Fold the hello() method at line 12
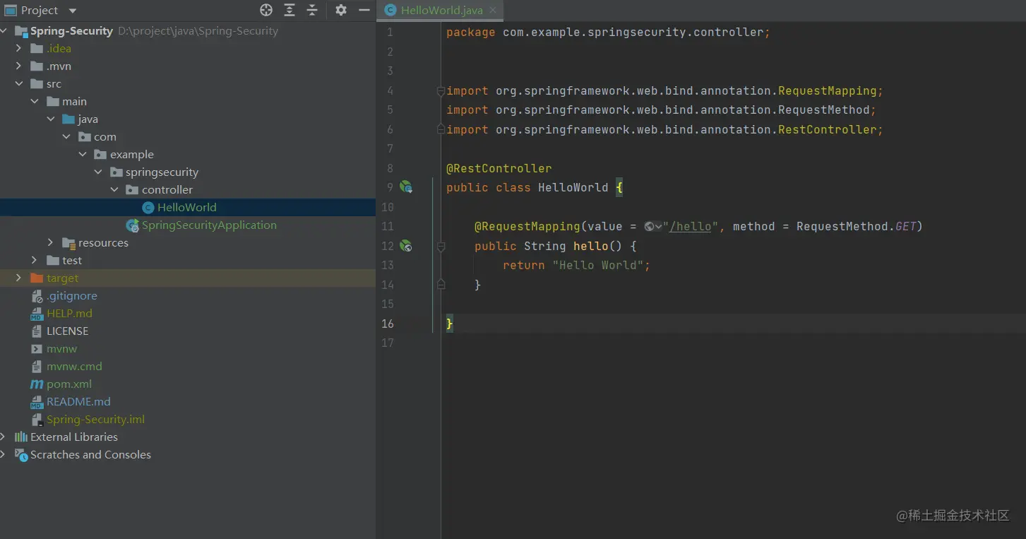Viewport: 1026px width, 539px height. (x=441, y=247)
